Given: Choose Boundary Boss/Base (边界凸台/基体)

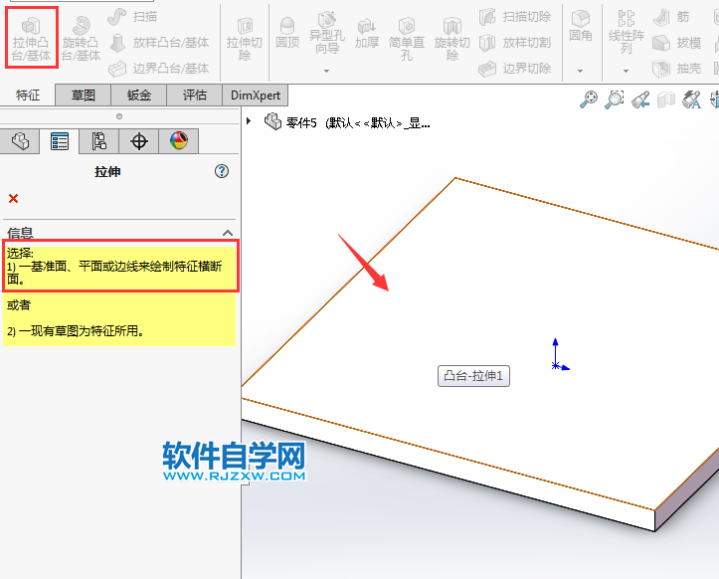Looking at the screenshot, I should coord(159,69).
